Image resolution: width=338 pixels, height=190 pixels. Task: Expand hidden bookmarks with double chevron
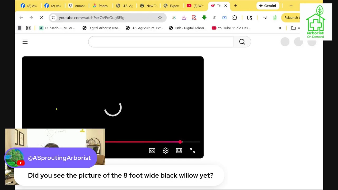click(280, 28)
